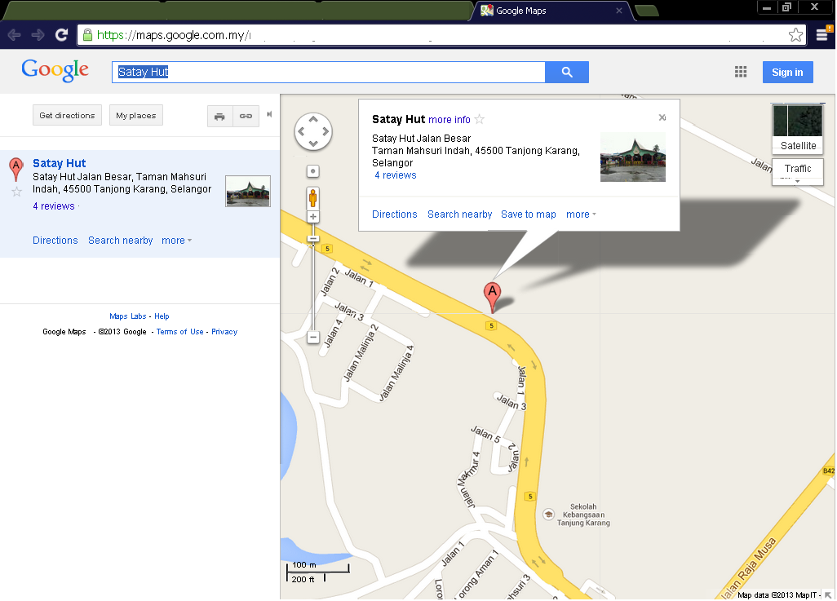Screen dimensions: 837x601
Task: Pan the map down with the pan control
Action: coord(313,144)
